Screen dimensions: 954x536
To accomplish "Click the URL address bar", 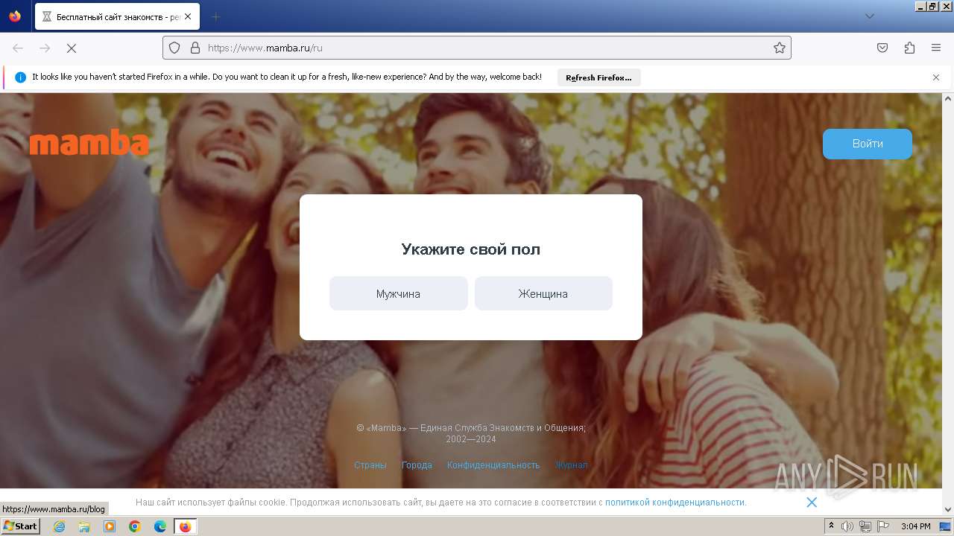I will (x=477, y=48).
